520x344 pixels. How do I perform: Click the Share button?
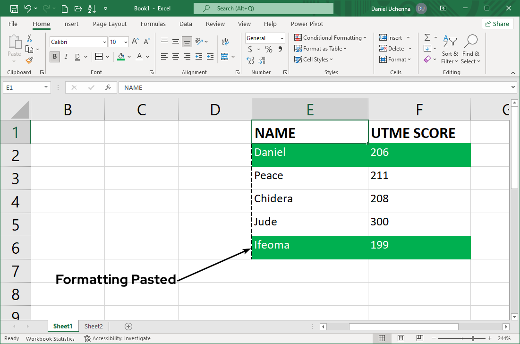click(497, 23)
